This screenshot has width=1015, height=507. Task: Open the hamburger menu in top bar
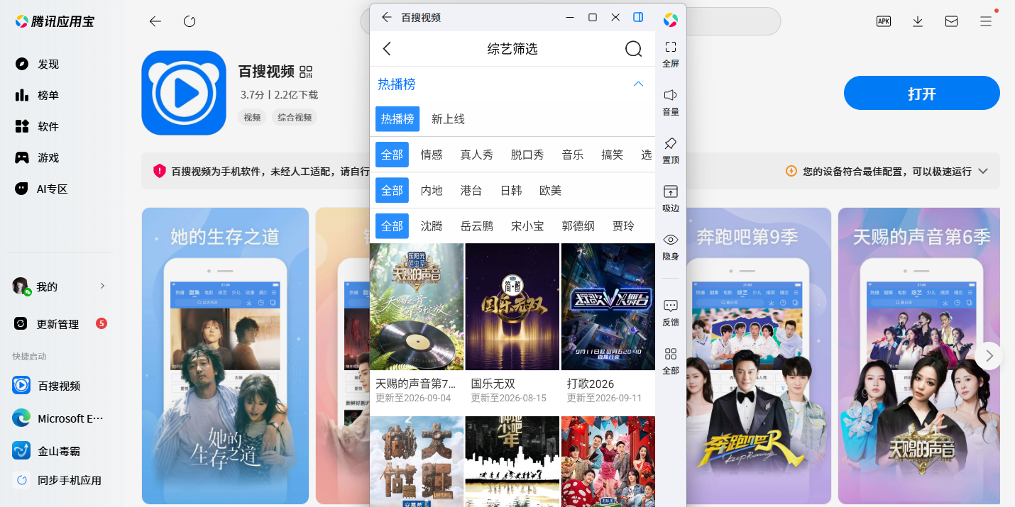point(986,21)
